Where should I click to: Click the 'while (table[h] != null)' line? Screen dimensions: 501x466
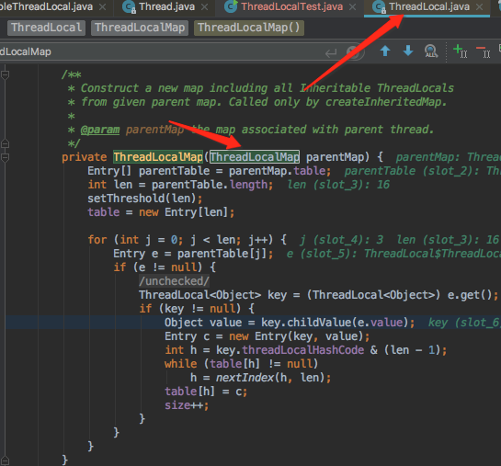(241, 364)
